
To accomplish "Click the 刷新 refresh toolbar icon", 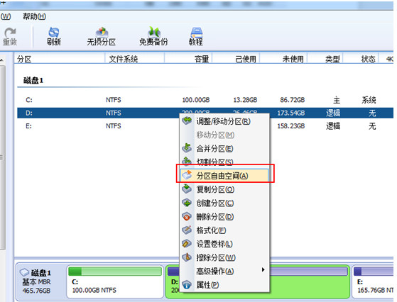I will [54, 36].
